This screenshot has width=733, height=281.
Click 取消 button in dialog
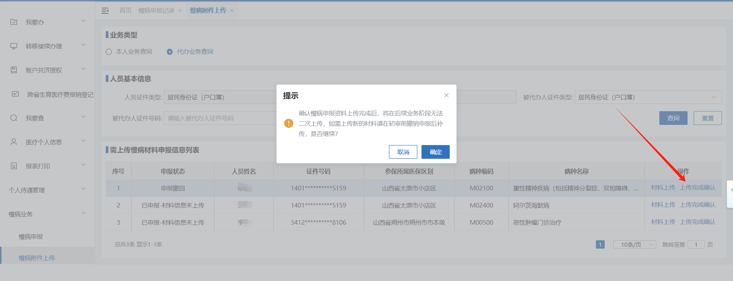[403, 152]
